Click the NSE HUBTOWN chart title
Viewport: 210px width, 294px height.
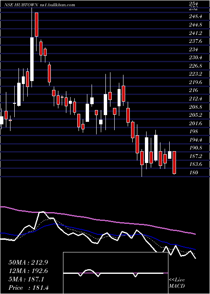(21, 5)
